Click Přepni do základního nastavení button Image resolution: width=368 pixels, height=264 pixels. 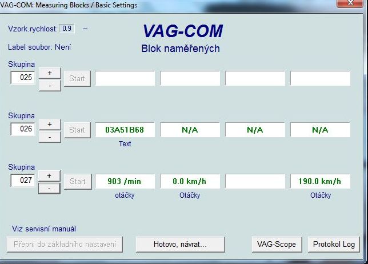click(x=65, y=245)
